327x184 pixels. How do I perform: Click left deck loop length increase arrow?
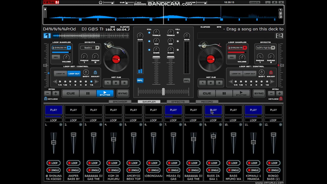[x=96, y=82]
